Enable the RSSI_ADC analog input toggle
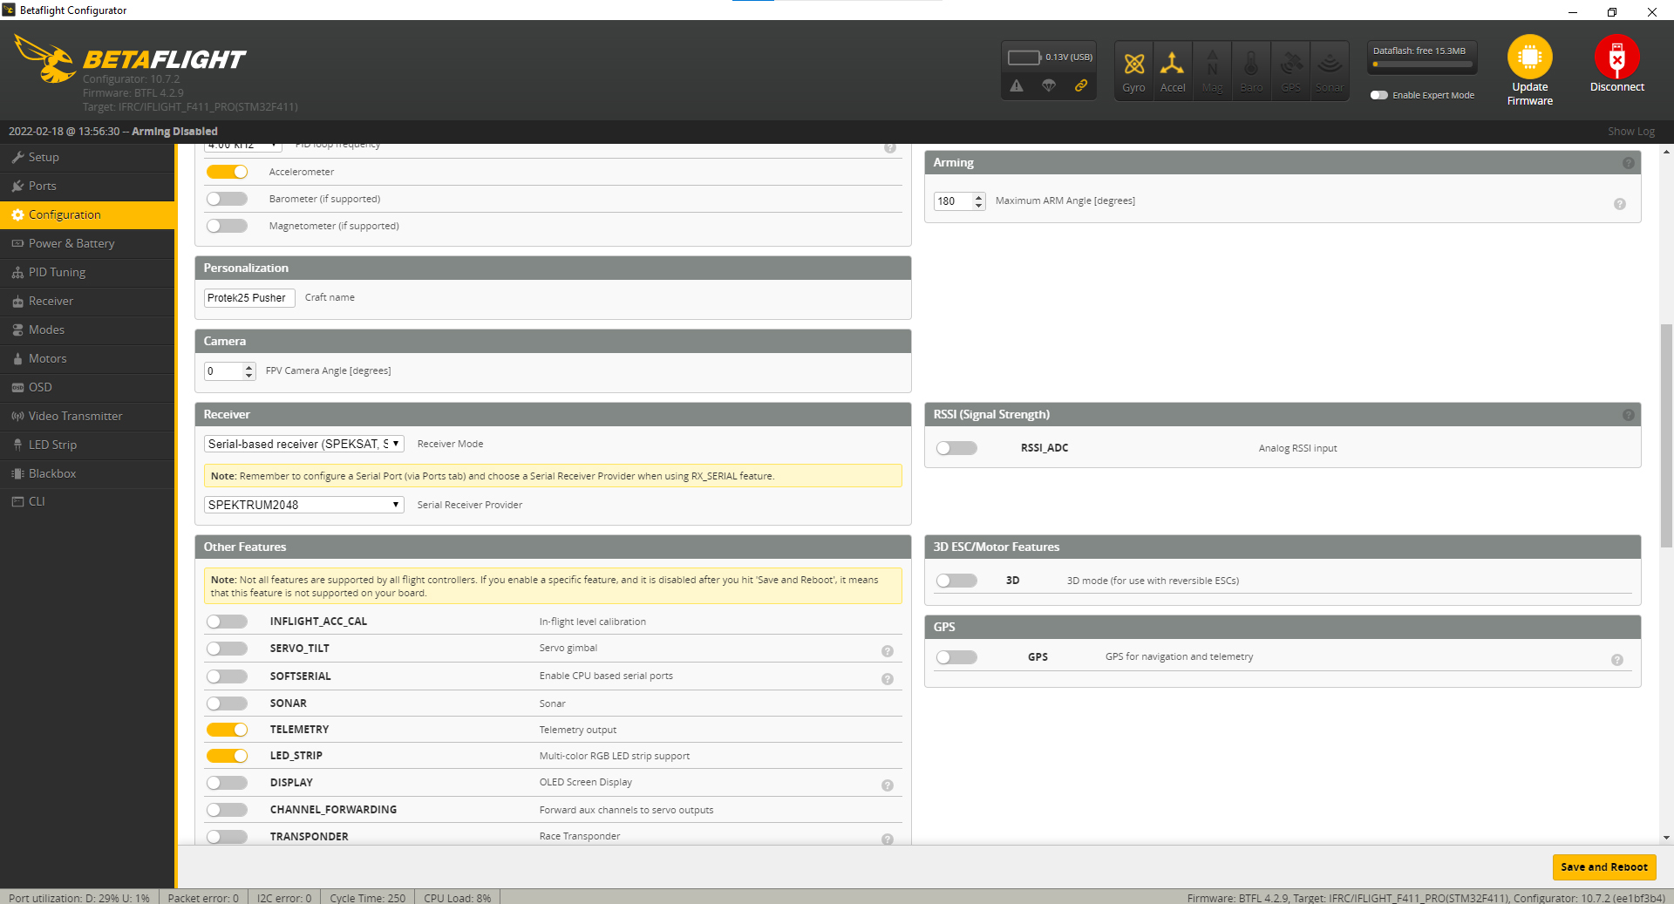Screen dimensions: 1674x904 coord(956,447)
